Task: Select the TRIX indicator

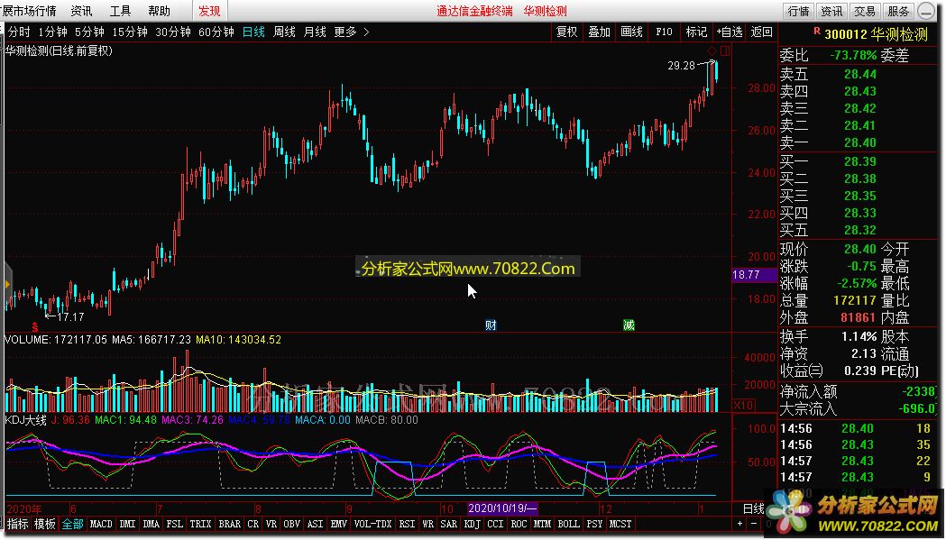Action: (x=200, y=524)
